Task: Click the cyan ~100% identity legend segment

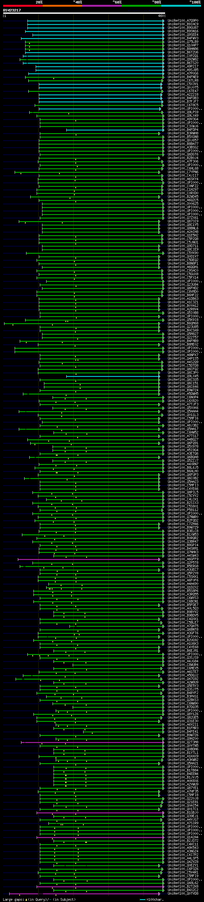Action: pyautogui.click(x=181, y=6)
